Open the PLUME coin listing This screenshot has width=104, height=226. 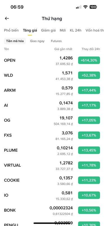pyautogui.click(x=52, y=150)
